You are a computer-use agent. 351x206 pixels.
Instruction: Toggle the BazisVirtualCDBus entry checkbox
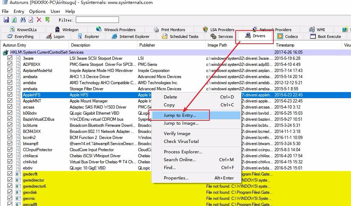click(10, 119)
